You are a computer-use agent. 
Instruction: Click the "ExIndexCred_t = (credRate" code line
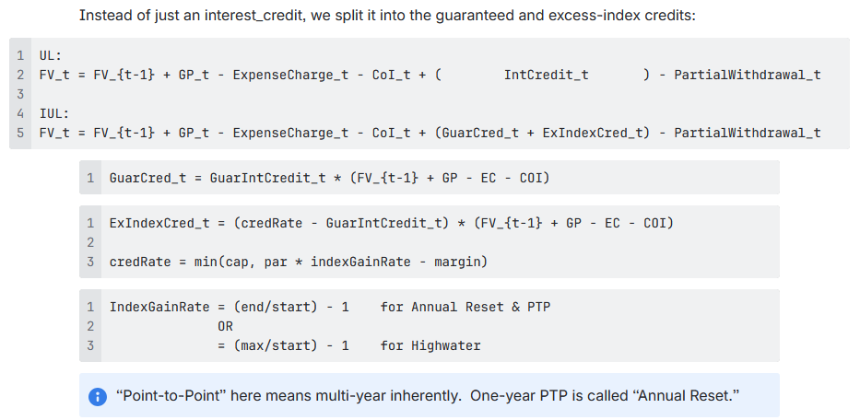coord(391,222)
